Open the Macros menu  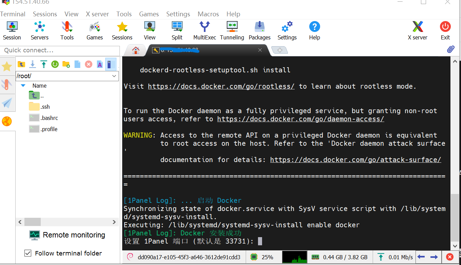point(208,14)
